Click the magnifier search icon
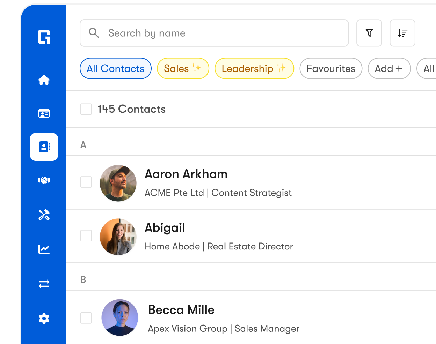 coord(94,33)
